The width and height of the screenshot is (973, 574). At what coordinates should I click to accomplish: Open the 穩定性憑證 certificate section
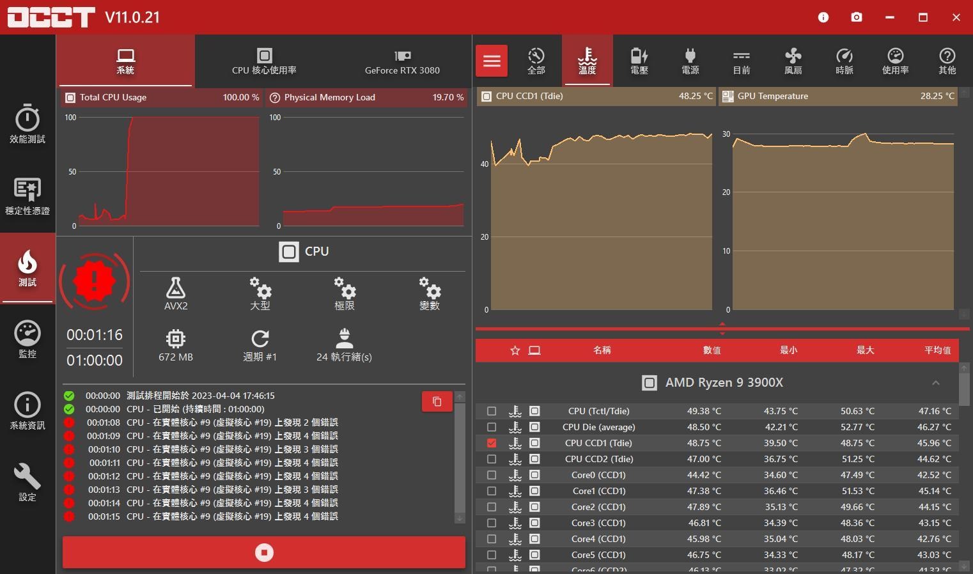point(27,196)
